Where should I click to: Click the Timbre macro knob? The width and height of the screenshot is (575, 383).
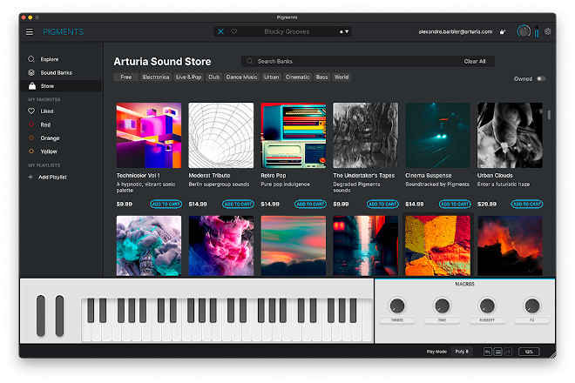(x=397, y=306)
